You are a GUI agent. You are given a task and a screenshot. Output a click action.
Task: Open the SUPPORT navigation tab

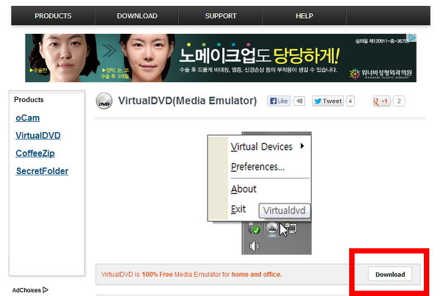(221, 15)
